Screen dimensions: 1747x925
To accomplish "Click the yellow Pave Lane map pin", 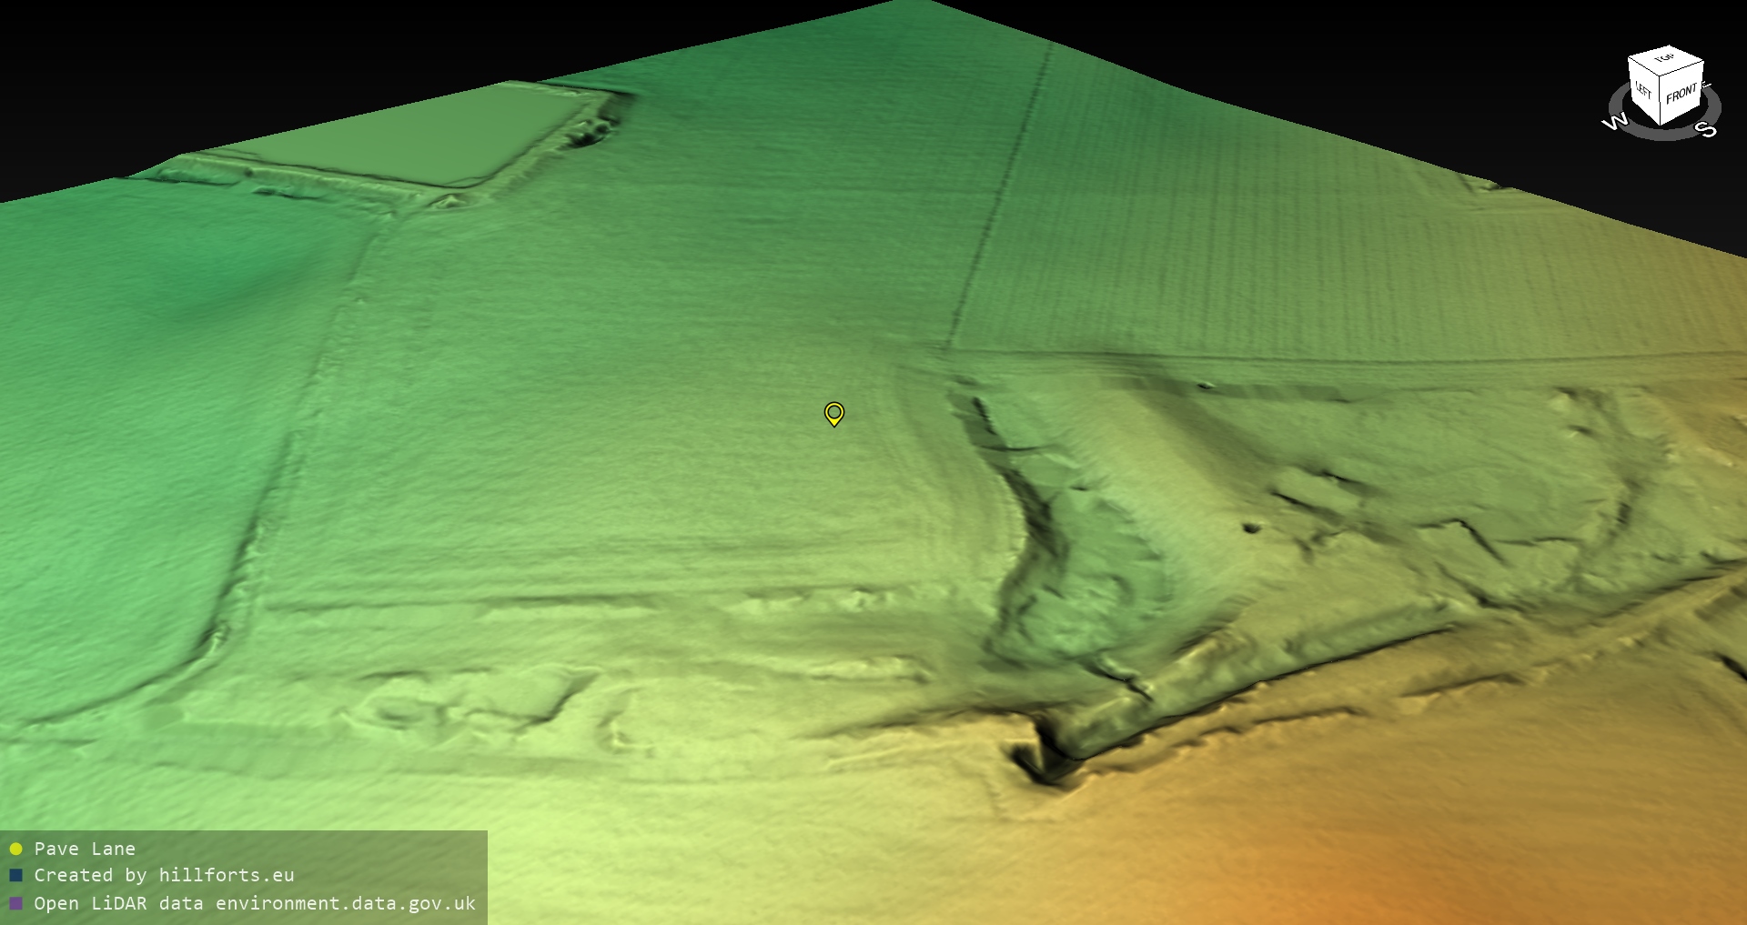I will (x=833, y=414).
